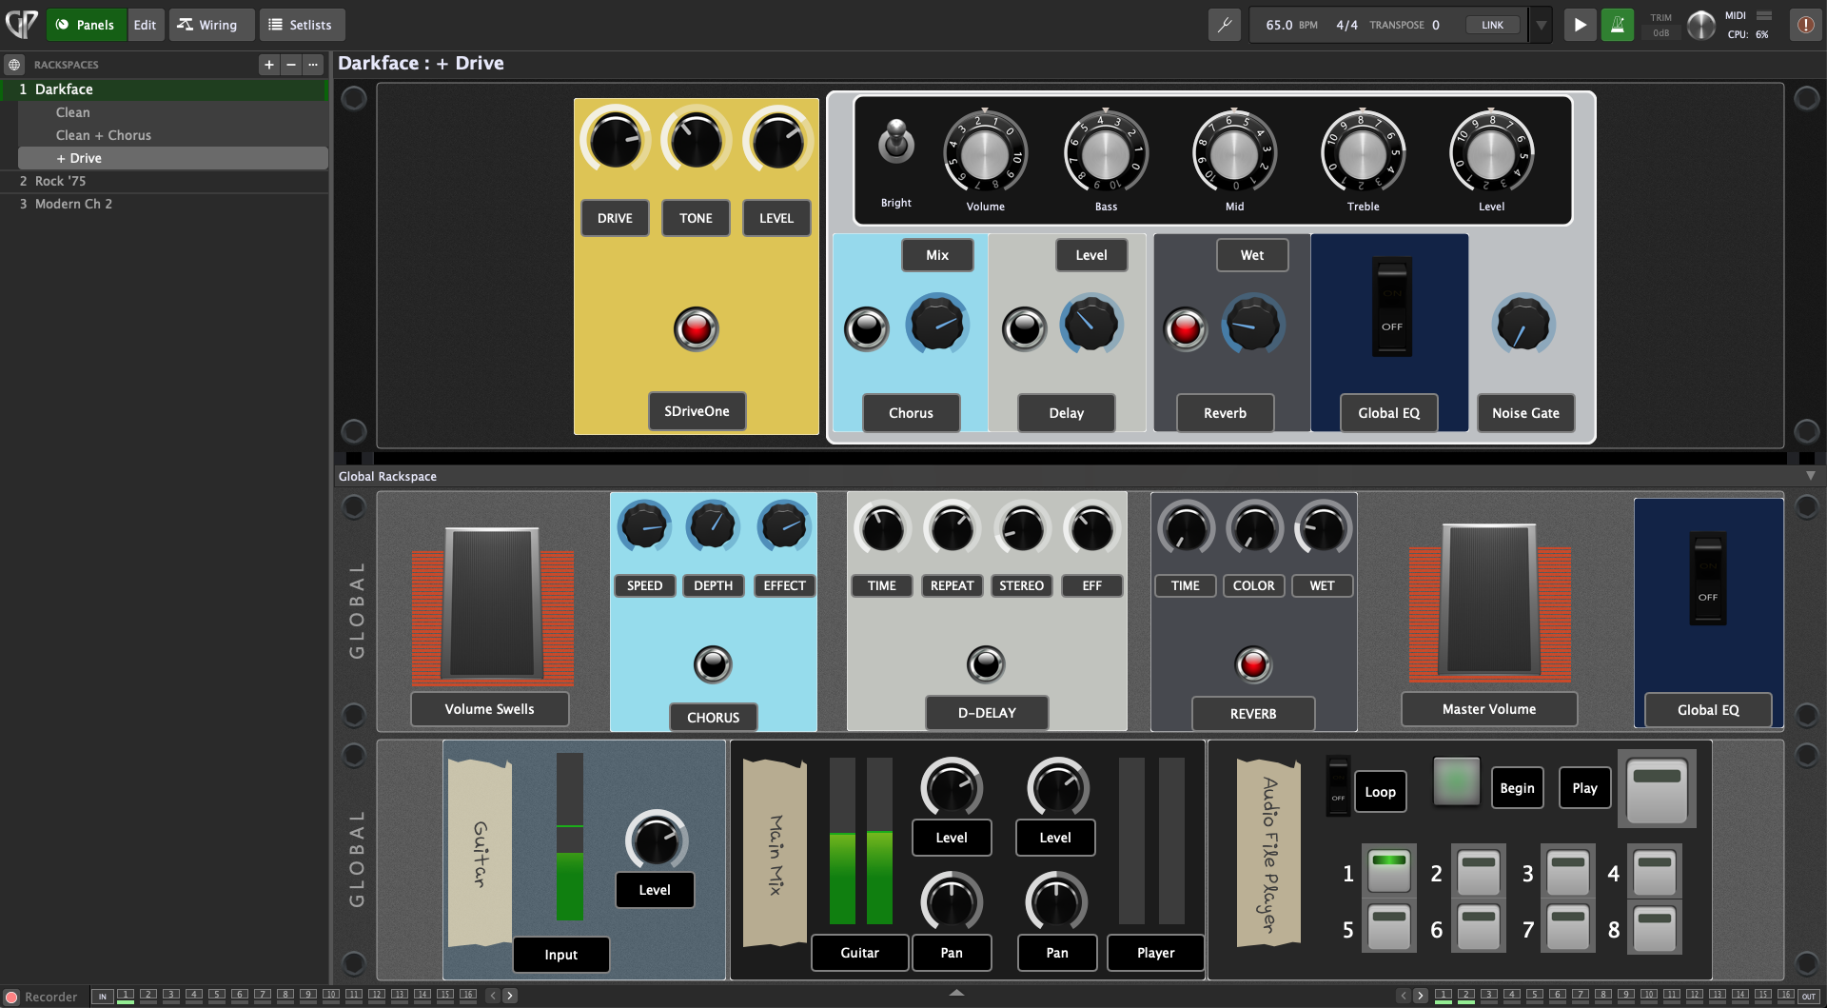Select audio file slot 6
The height and width of the screenshot is (1008, 1827).
pos(1479,927)
